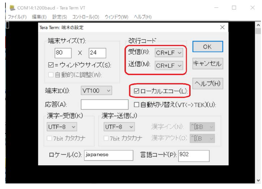Open the ウィンドウ(W) menu
This screenshot has height=189, width=262.
tap(117, 17)
